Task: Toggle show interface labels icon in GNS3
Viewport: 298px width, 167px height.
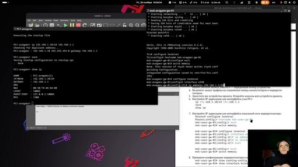Action: pos(52,25)
